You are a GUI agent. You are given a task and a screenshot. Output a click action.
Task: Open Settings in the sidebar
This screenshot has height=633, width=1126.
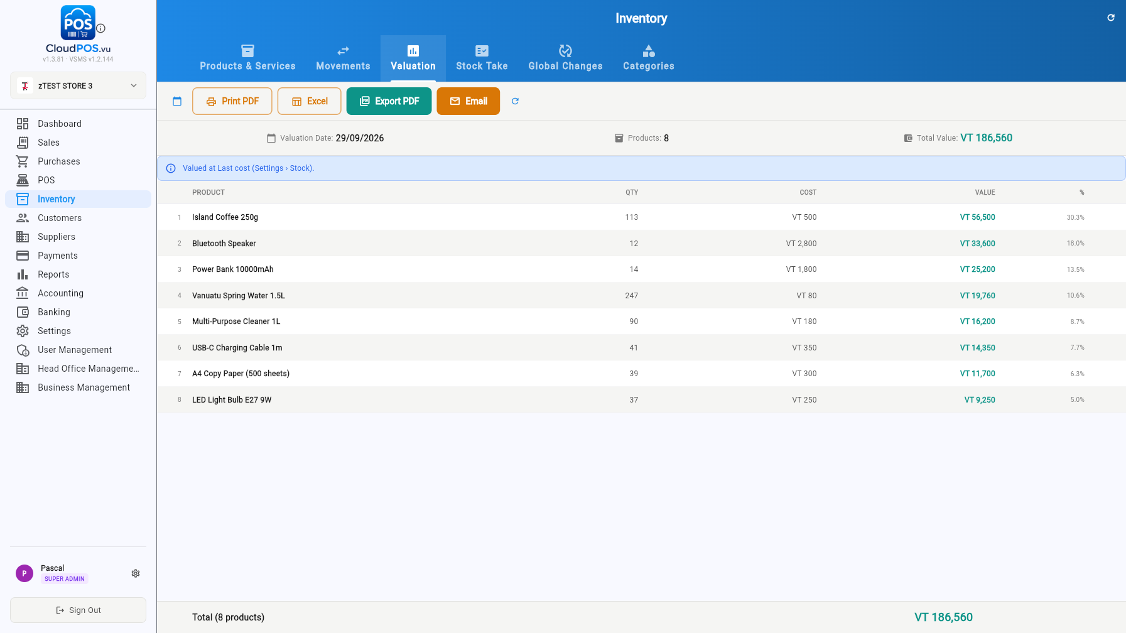point(78,331)
